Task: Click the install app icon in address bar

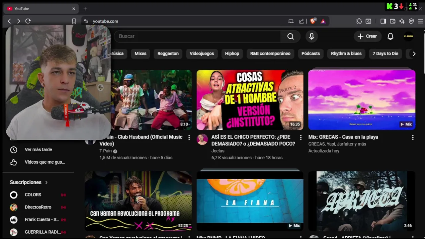Action: [291, 21]
